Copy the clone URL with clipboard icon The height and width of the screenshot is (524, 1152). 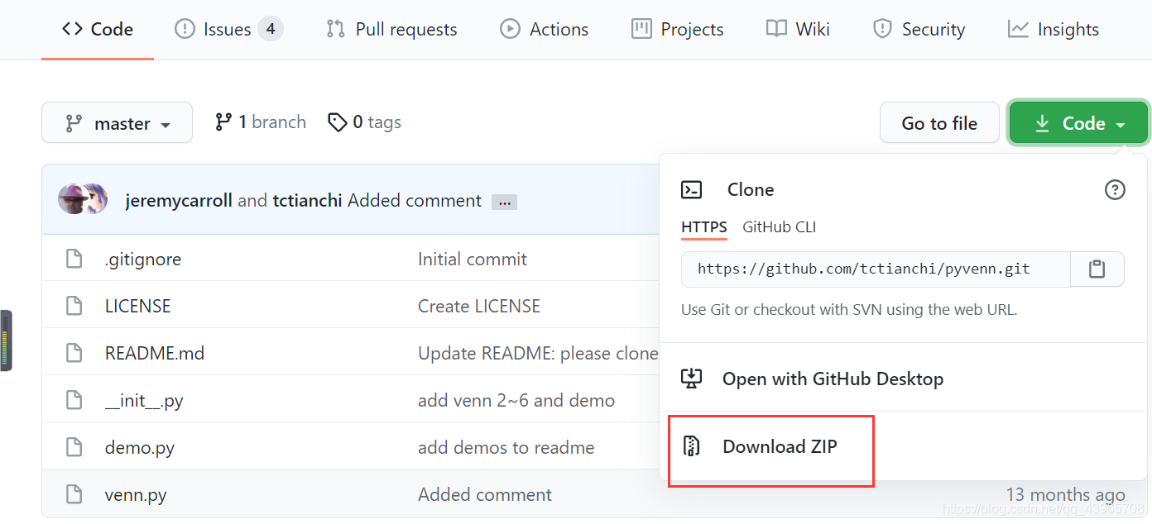[1097, 269]
